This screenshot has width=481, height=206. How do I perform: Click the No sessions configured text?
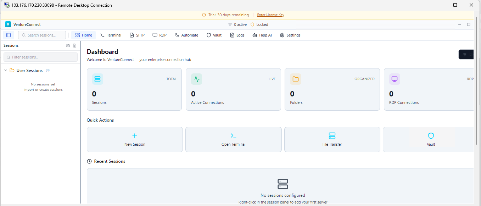tap(283, 195)
